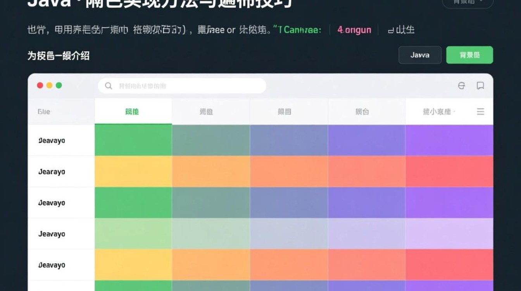521x291 pixels.
Task: Click the yellow traffic-light dot
Action: [x=49, y=85]
